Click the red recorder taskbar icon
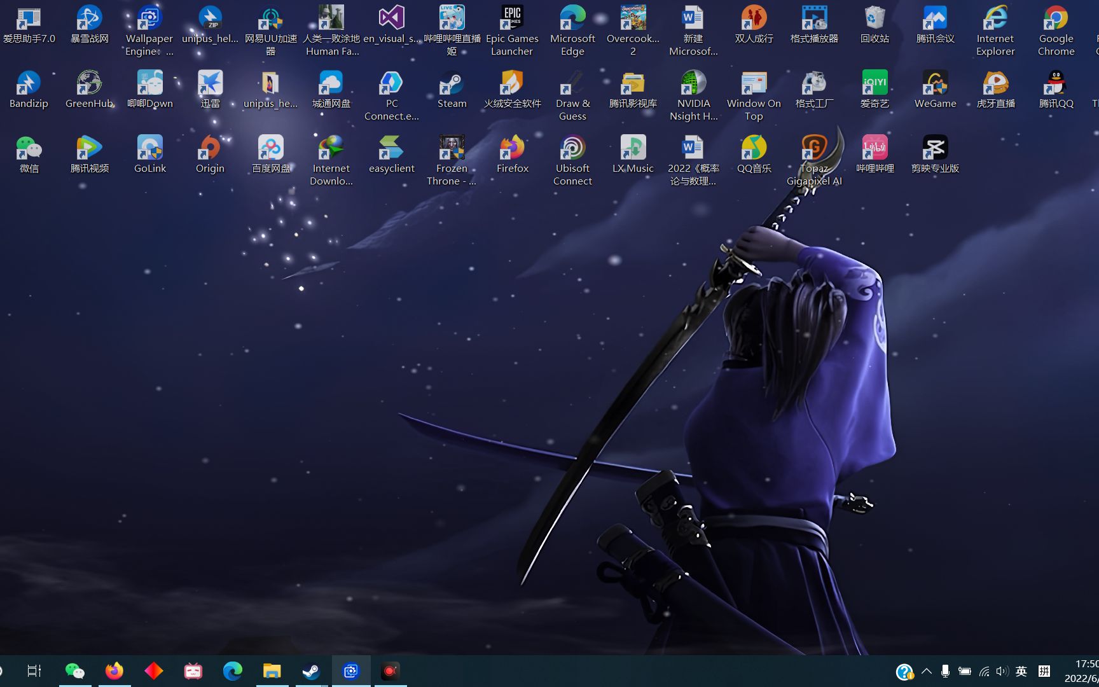The image size is (1099, 687). (391, 671)
